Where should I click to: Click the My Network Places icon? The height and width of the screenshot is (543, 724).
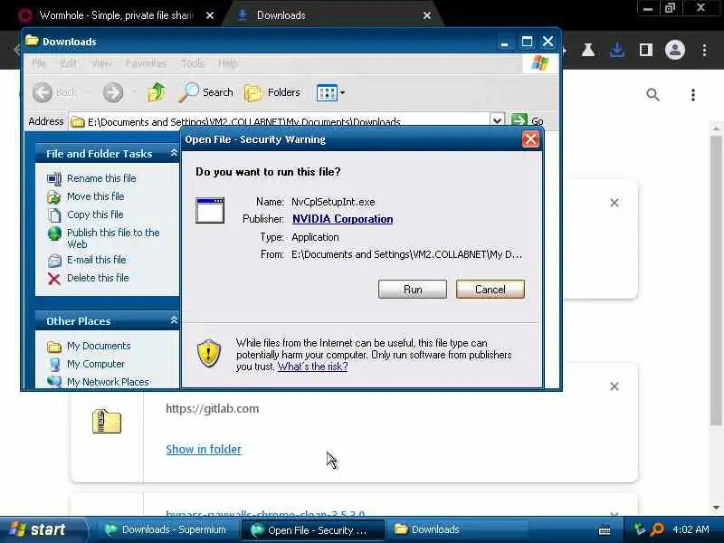click(54, 381)
